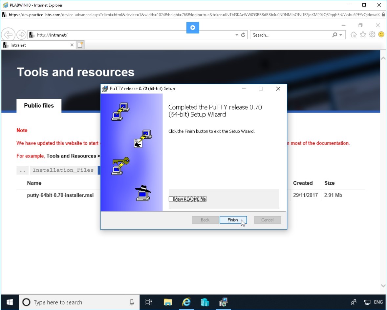The height and width of the screenshot is (310, 387).
Task: Open putty-64bit-0.70-installer.msi file link
Action: (x=60, y=195)
